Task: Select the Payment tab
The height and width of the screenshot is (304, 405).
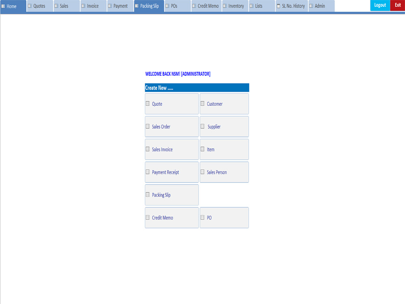Action: (x=120, y=6)
